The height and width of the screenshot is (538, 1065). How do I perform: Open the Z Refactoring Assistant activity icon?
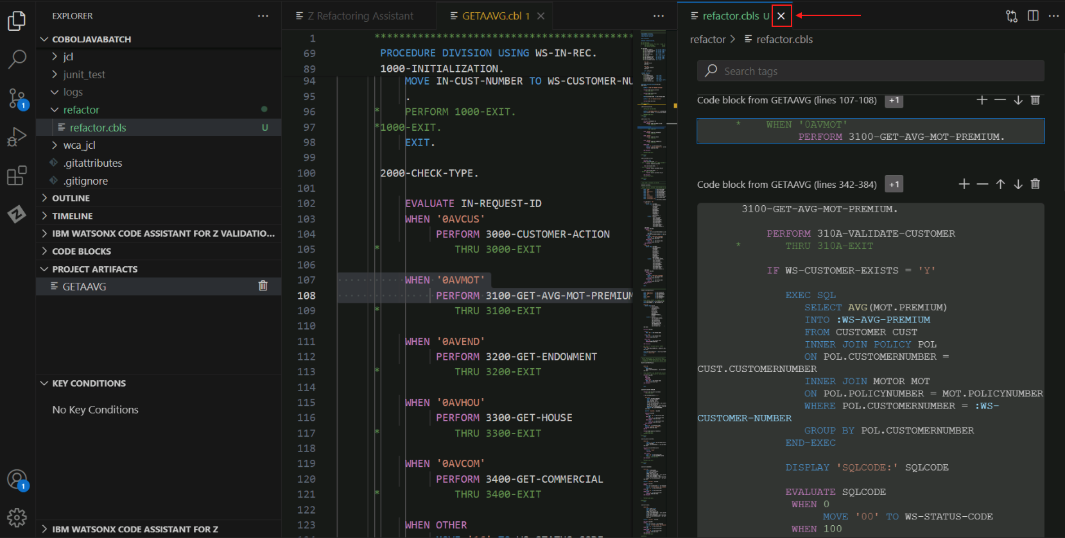coord(17,214)
